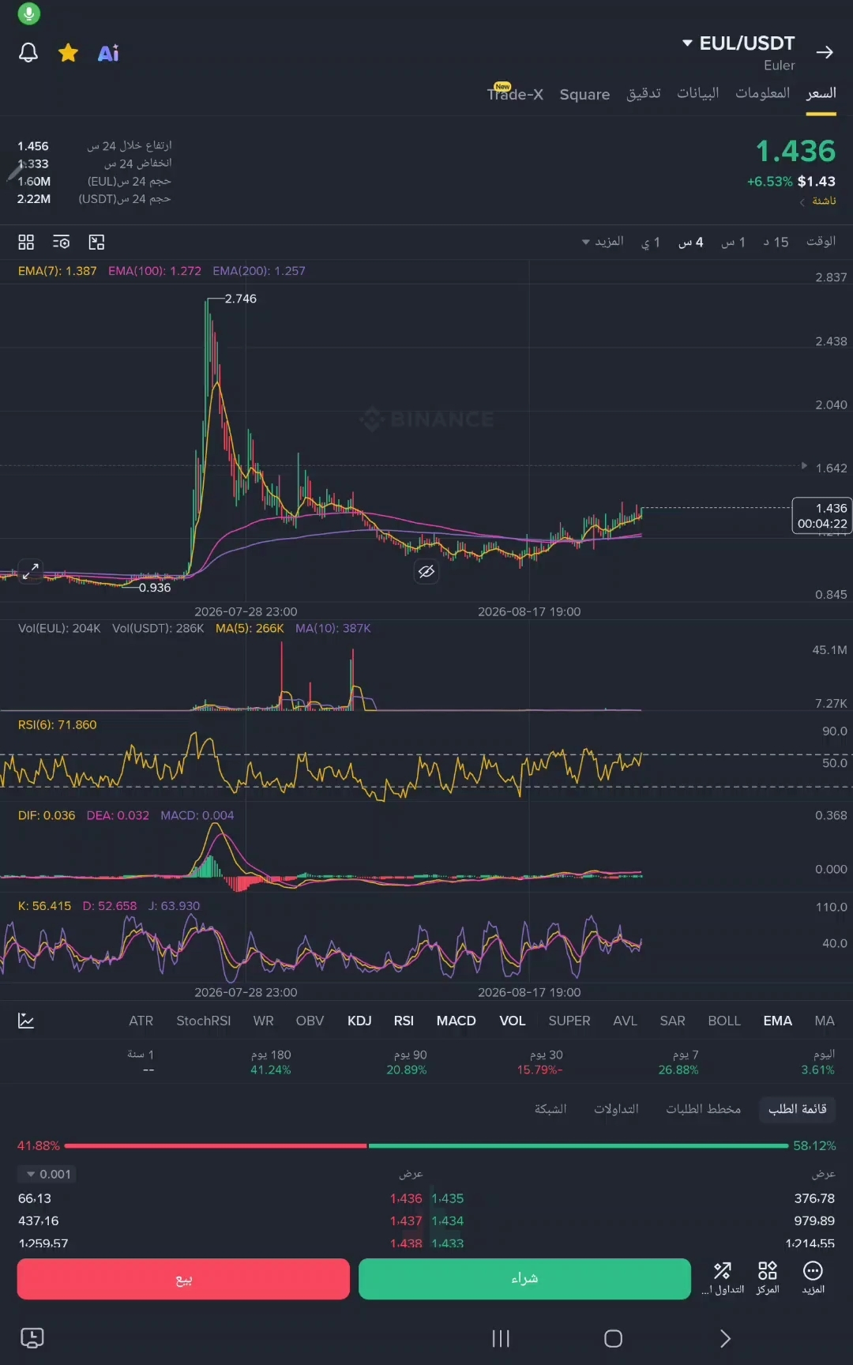Select the 1 ي timeframe
Screen dimensions: 853x1365
tap(650, 242)
